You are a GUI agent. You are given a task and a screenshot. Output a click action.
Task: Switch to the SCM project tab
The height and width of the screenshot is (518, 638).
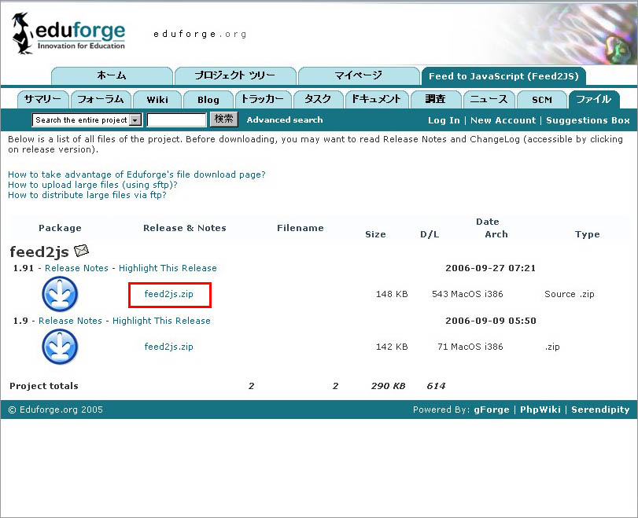click(x=542, y=99)
